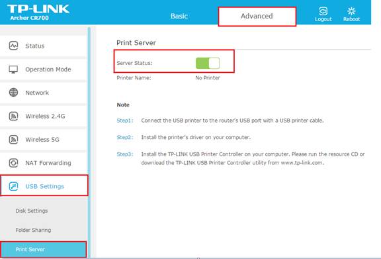Click the sidebar vertical scrollbar
381x259 pixels.
pyautogui.click(x=89, y=142)
